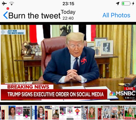Tap the battery level icon
The image size is (136, 120).
point(126,4)
